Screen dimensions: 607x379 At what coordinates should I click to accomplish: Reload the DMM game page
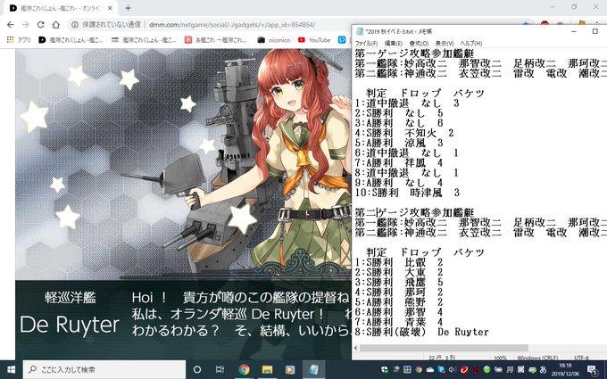pos(41,25)
